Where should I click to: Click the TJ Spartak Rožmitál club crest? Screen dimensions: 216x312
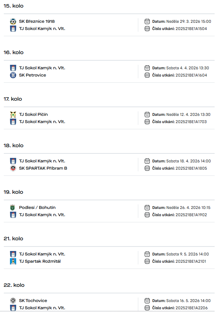(13, 261)
